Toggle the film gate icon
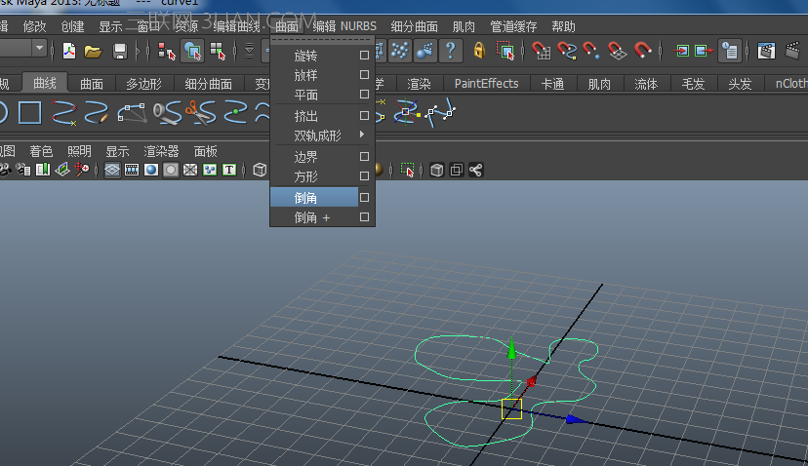Viewport: 808px width, 466px height. (x=132, y=170)
